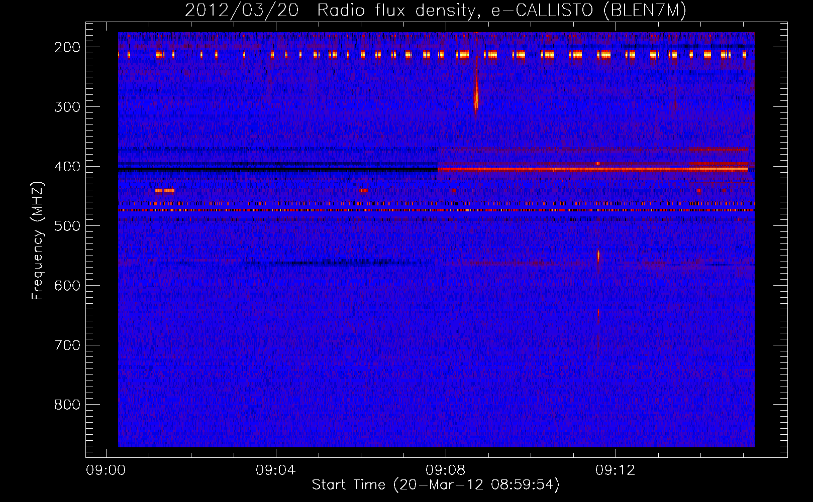Click the small bright burst near 550 MHz
The height and width of the screenshot is (502, 813).
tap(598, 257)
